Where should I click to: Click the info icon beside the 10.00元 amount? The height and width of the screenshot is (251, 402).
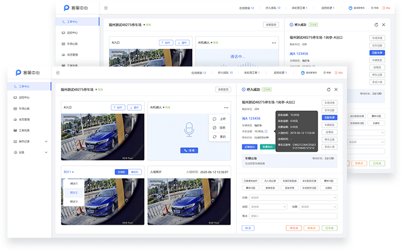(266, 131)
